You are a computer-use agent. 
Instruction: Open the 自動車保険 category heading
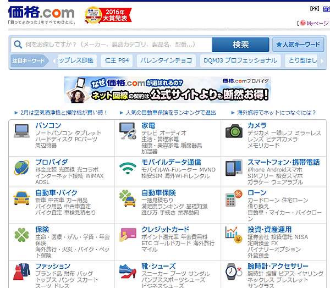tap(158, 193)
